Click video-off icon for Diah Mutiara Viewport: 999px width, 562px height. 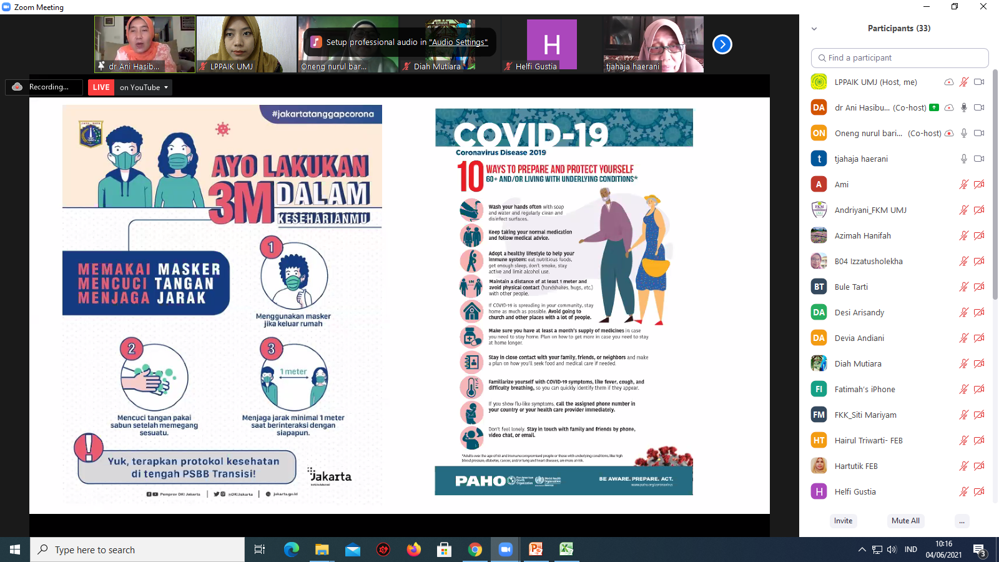(x=979, y=363)
